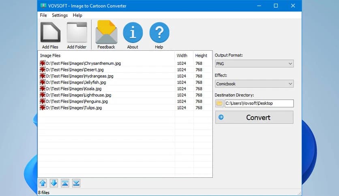This screenshot has width=339, height=196.
Task: Click the file icon beside Chrysanthemum.jpg
Action: (43, 63)
